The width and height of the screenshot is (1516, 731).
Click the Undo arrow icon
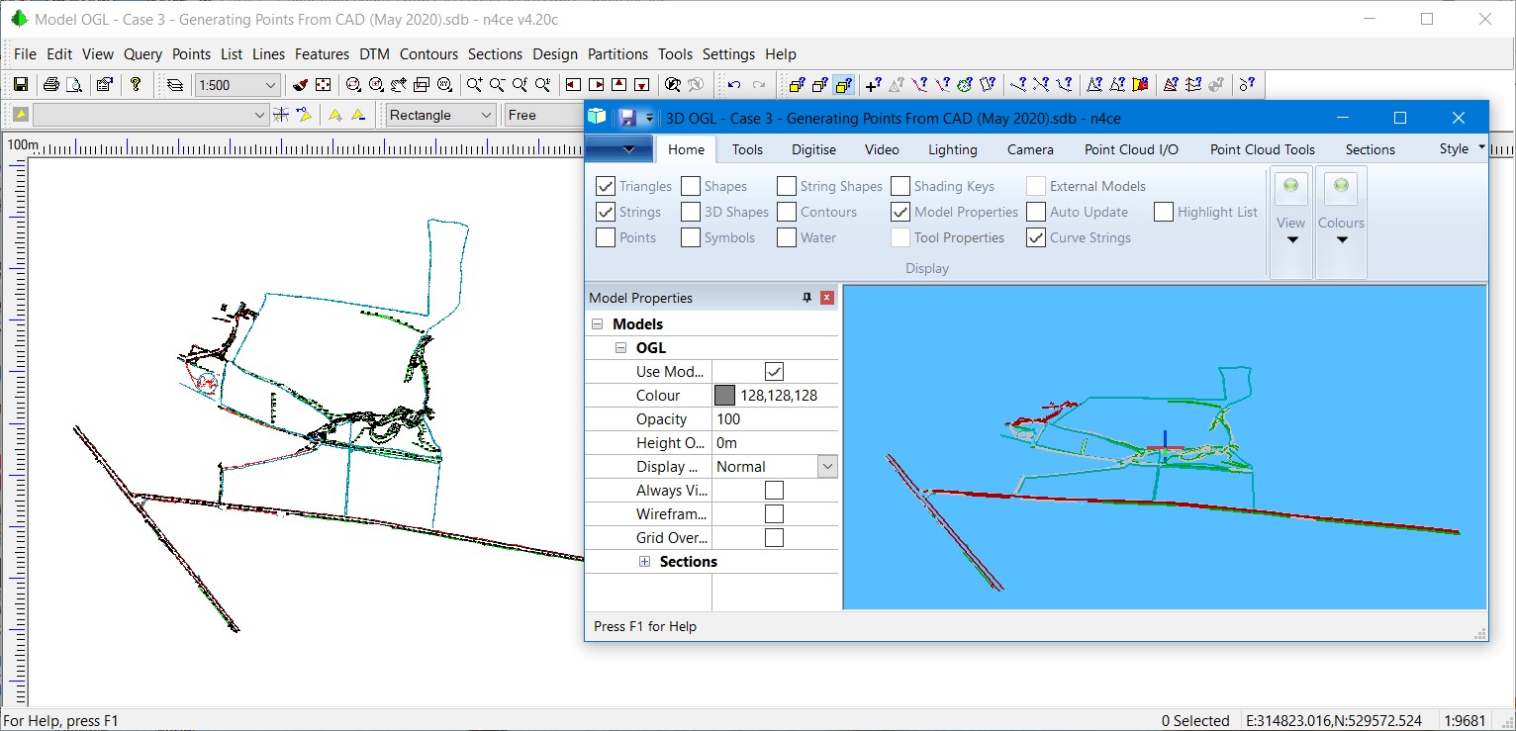pyautogui.click(x=733, y=85)
